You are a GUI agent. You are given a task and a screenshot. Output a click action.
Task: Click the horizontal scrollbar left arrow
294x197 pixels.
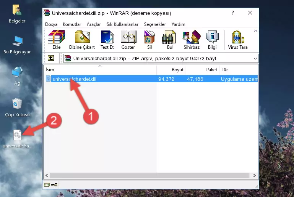47,175
